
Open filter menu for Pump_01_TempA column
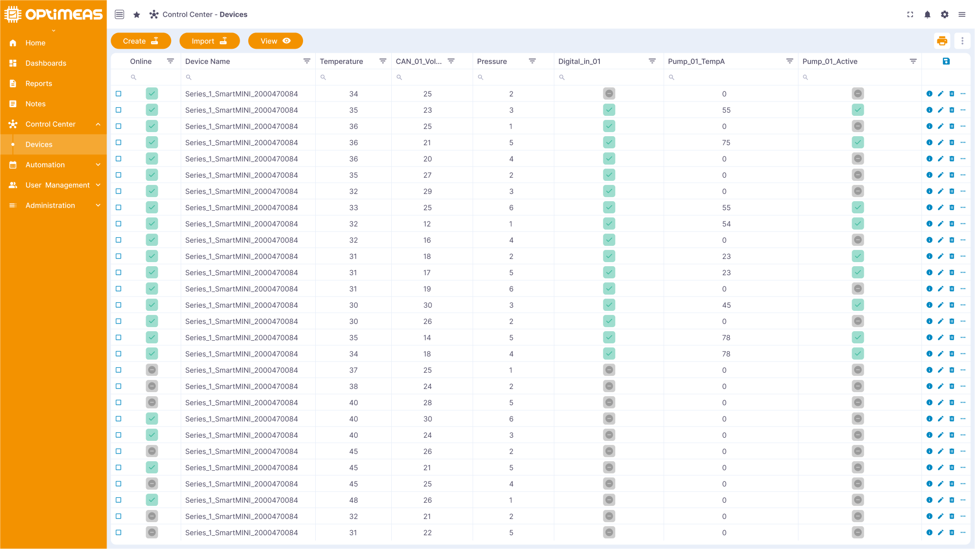790,61
